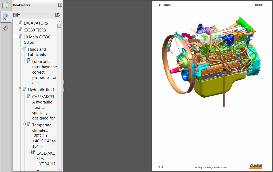Click the '2 - ENGINE' page header
The width and height of the screenshot is (273, 172).
(165, 5)
